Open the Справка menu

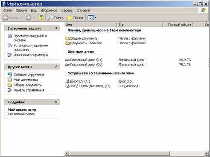(x=83, y=11)
